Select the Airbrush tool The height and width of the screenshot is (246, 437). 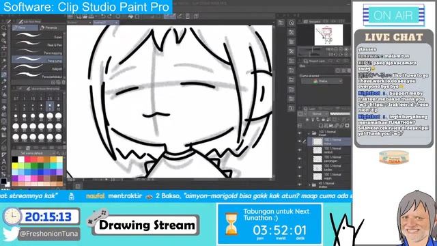[4, 94]
